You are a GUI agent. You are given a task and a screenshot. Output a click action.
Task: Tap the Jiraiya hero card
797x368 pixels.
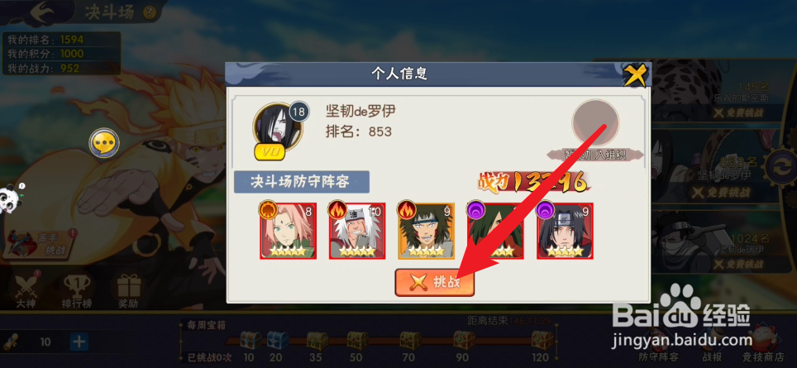pos(357,231)
